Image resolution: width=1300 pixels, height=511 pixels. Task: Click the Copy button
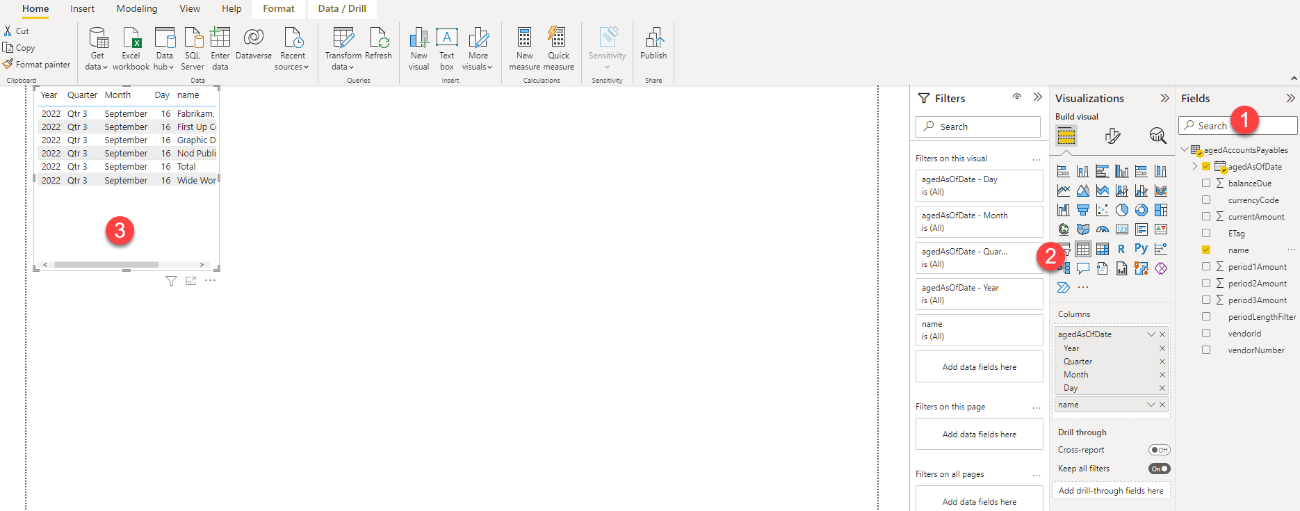click(19, 48)
